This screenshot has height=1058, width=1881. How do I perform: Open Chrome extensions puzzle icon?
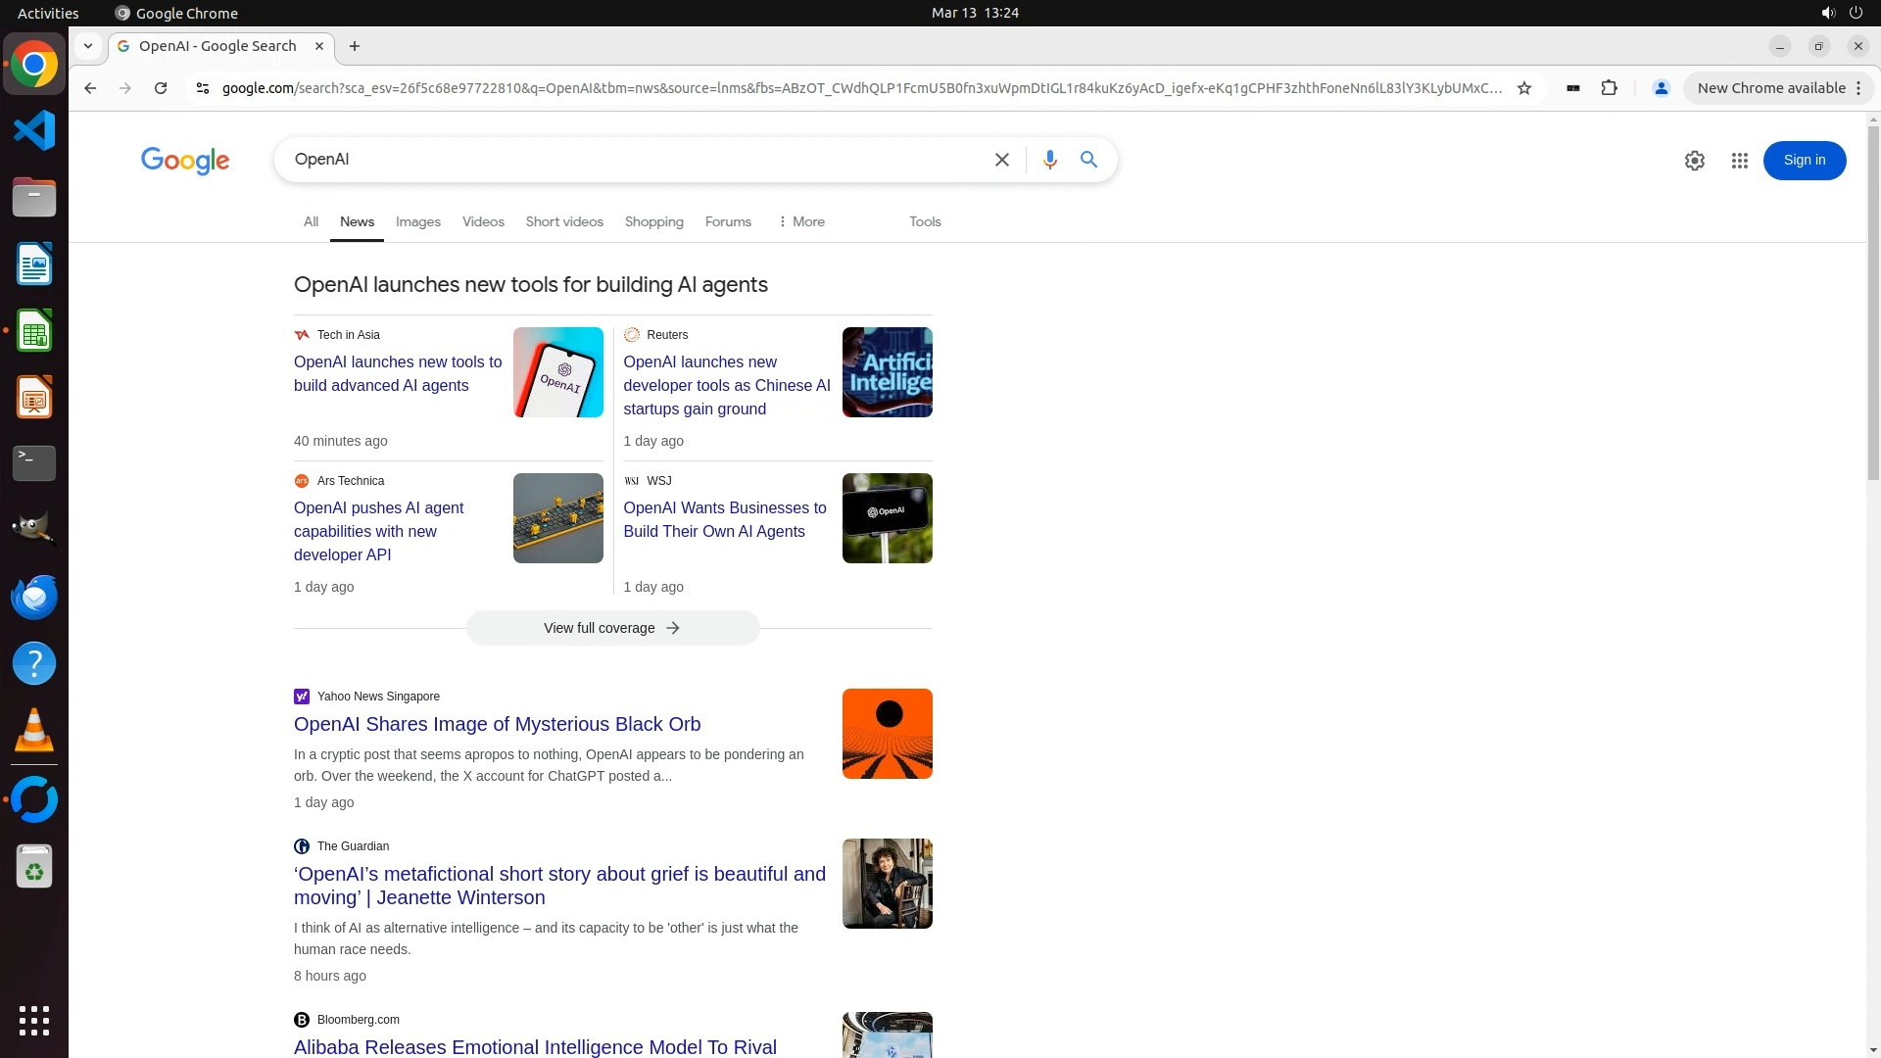pos(1609,88)
